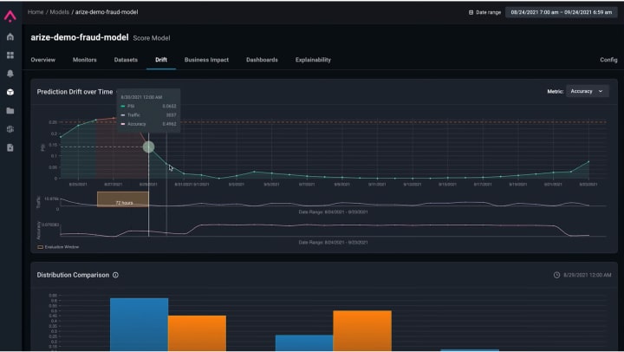This screenshot has height=352, width=624.
Task: Click the Arize logo icon
Action: [10, 16]
